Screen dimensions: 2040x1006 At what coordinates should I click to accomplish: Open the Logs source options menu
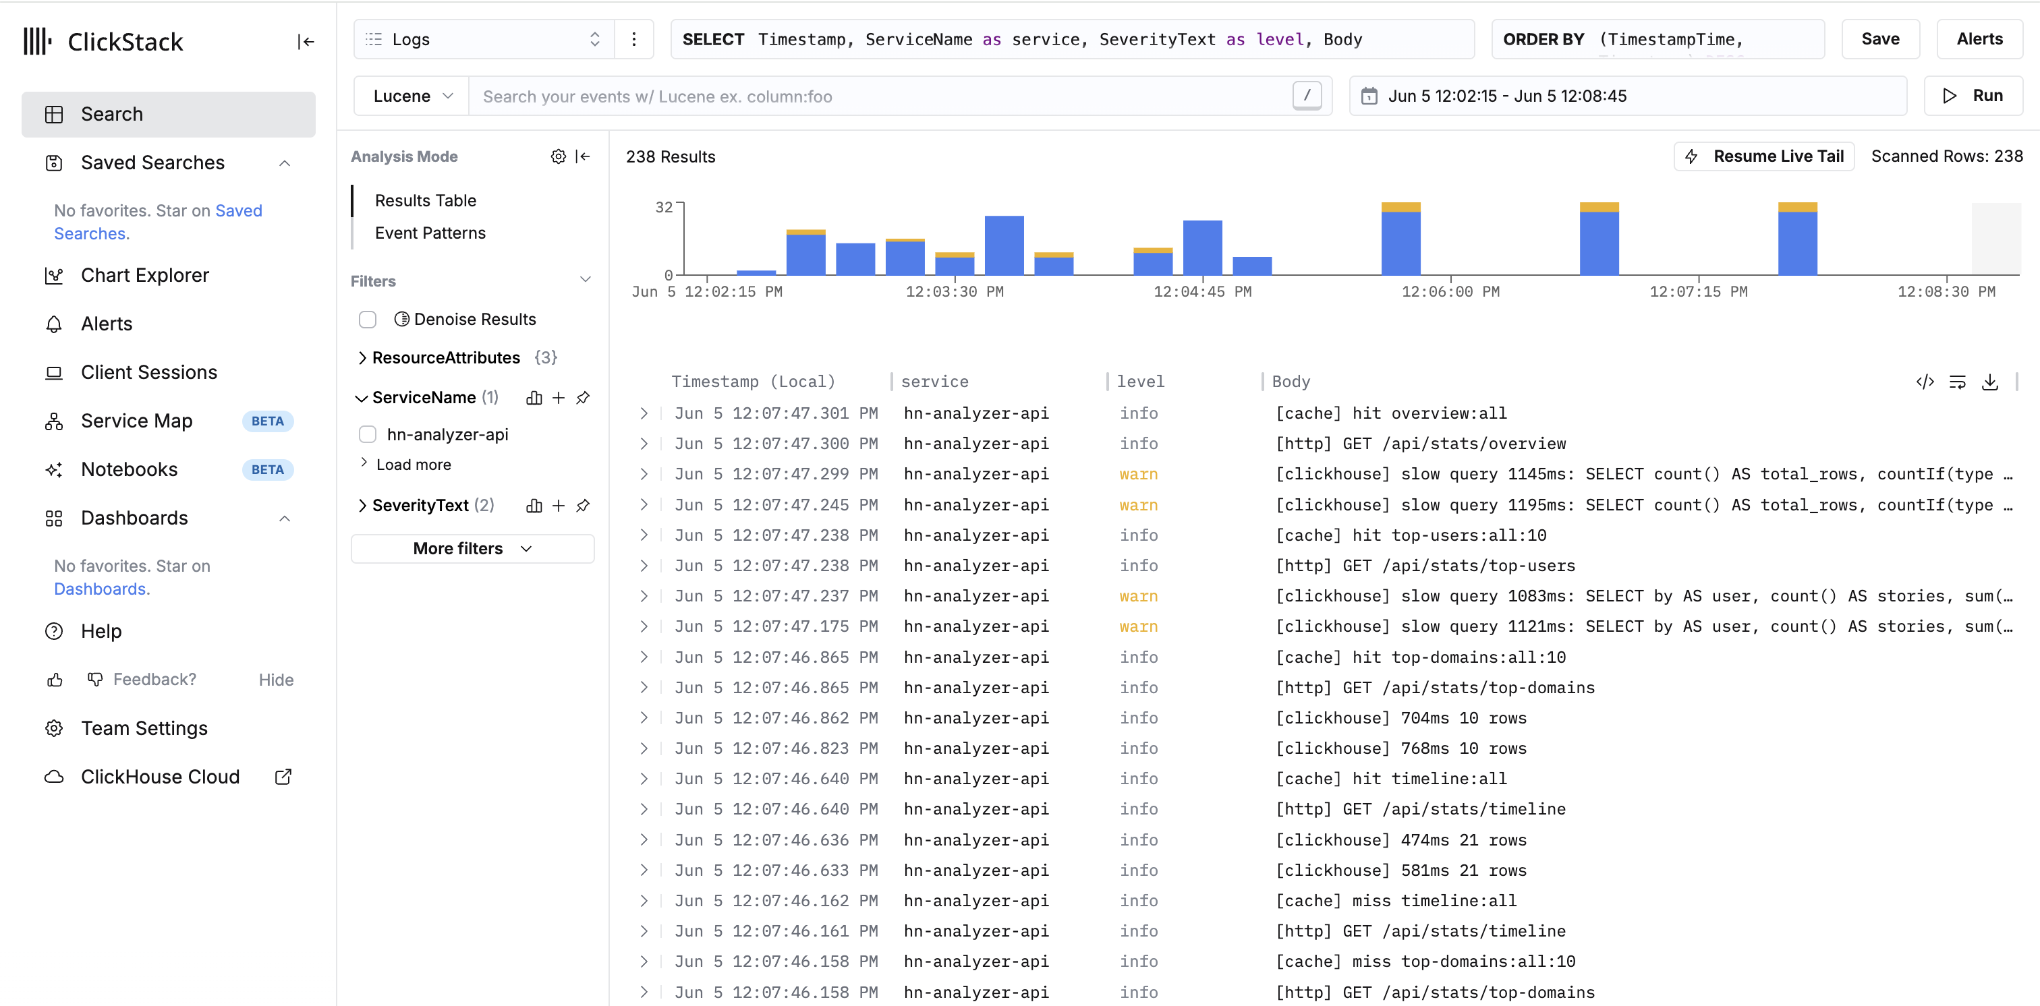[633, 40]
